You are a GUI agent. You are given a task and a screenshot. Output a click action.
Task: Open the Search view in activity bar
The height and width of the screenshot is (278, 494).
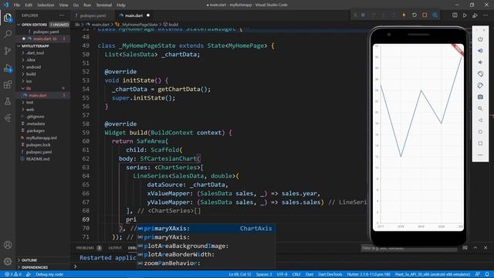[x=8, y=34]
